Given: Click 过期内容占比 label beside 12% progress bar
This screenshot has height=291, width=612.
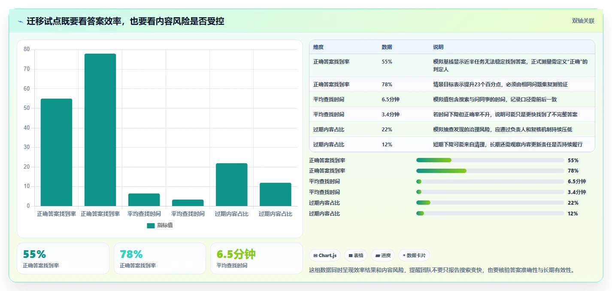Looking at the screenshot, I should pyautogui.click(x=324, y=214).
